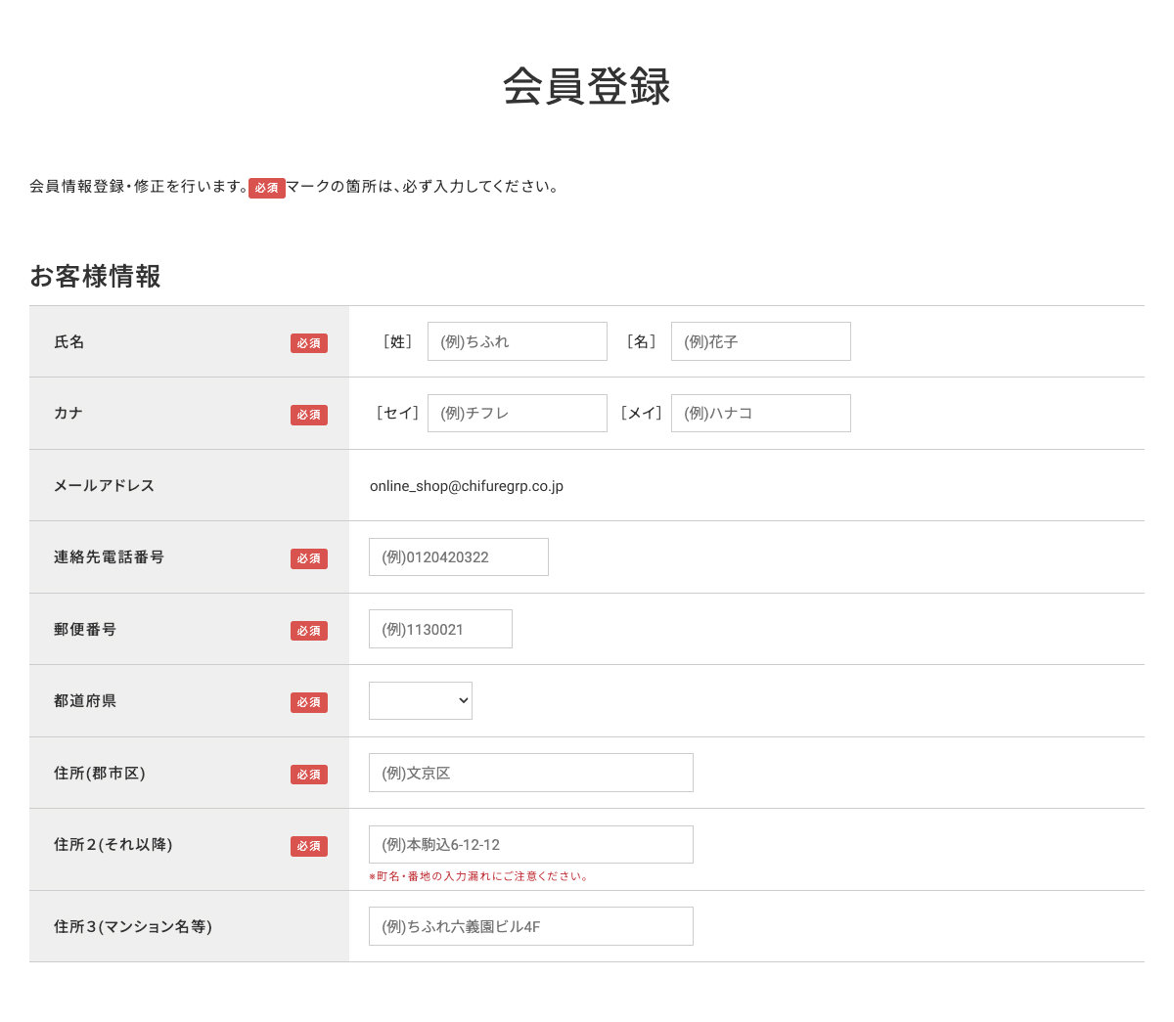1174x1022 pixels.
Task: Click the 郵便番号 postal code field
Action: tap(440, 629)
